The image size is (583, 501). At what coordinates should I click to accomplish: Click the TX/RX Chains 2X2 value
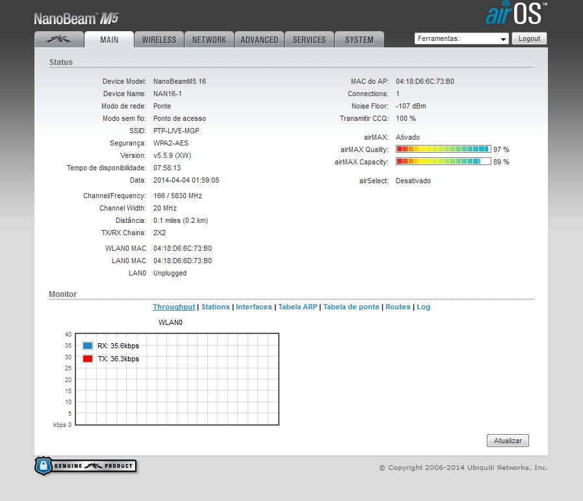tap(159, 233)
